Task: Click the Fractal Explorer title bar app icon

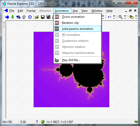Action: tap(4, 4)
